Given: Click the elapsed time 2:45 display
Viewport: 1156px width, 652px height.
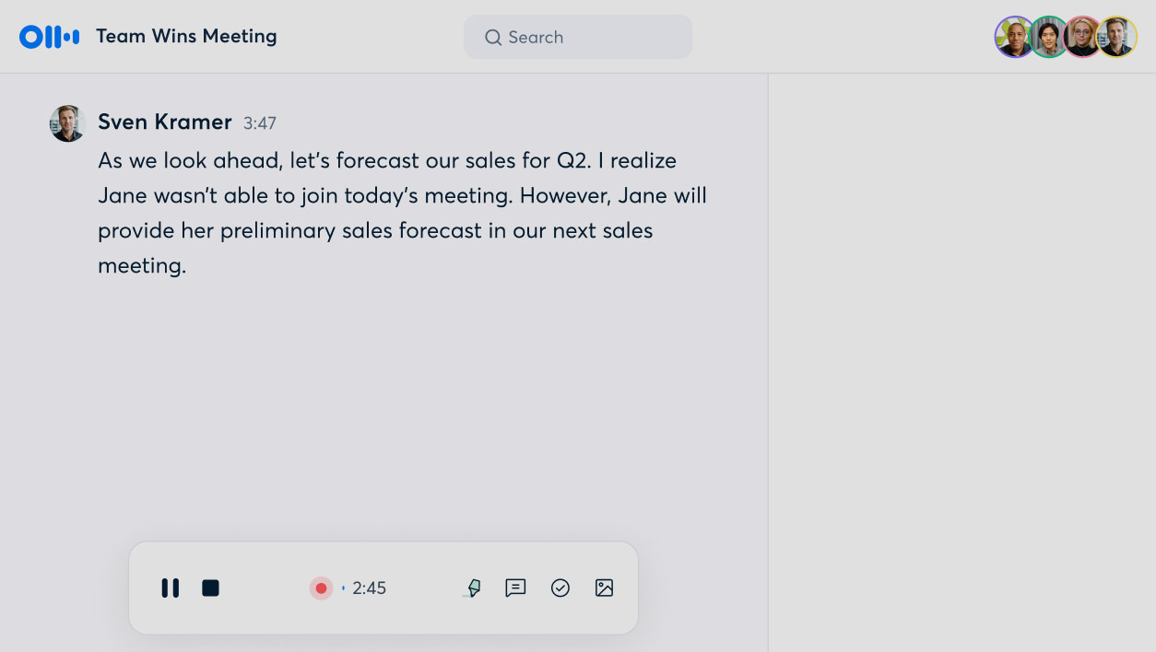Looking at the screenshot, I should (x=369, y=588).
